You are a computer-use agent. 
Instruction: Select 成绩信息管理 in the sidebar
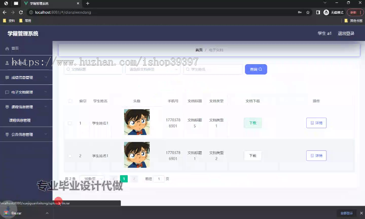point(26,77)
